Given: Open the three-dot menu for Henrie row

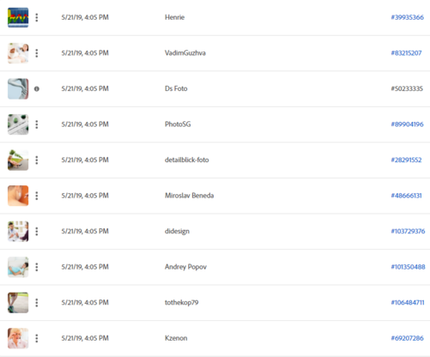Looking at the screenshot, I should [37, 17].
